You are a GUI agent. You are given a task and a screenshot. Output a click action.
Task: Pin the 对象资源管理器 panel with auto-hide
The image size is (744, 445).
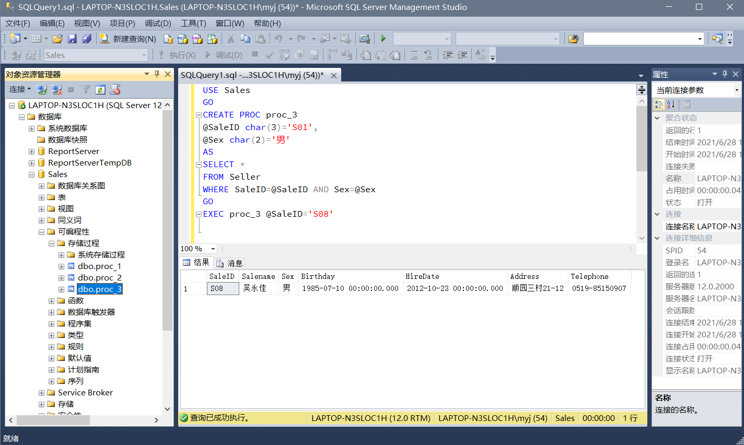(x=157, y=74)
